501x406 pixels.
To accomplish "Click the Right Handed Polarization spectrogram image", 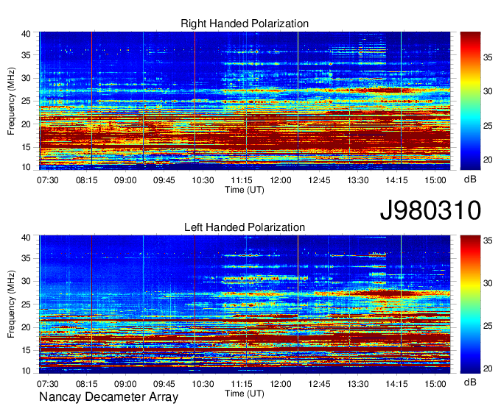I will pos(245,101).
